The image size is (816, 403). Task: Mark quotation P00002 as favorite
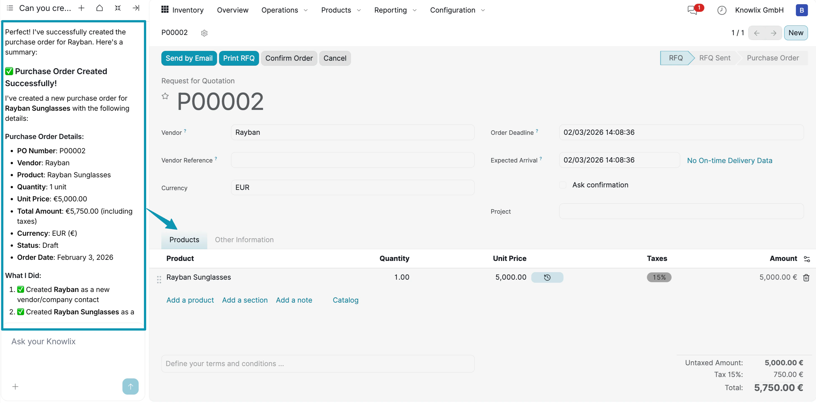pyautogui.click(x=165, y=96)
